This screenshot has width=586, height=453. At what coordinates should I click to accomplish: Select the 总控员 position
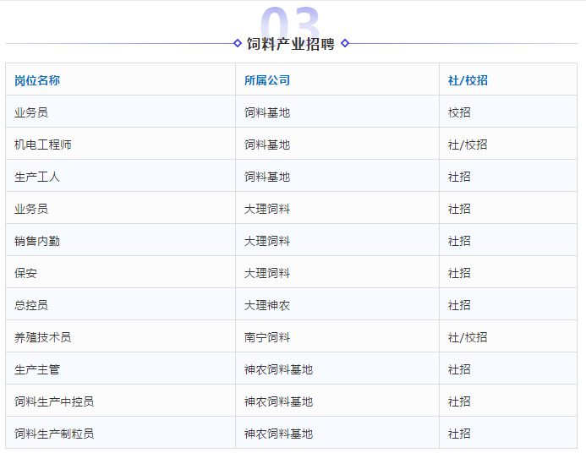pos(31,305)
